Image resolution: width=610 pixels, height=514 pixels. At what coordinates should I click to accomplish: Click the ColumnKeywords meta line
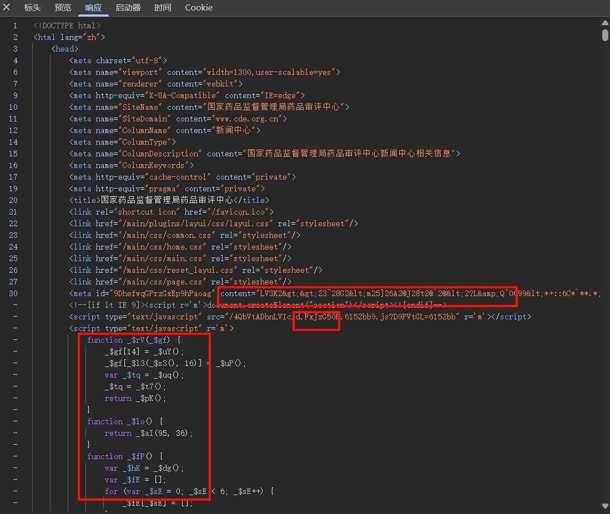click(132, 165)
